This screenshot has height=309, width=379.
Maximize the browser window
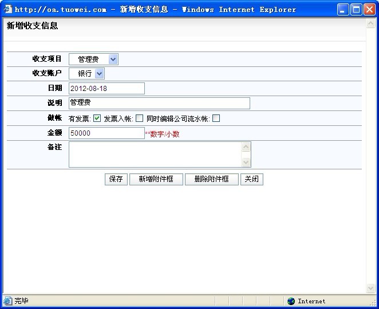(x=357, y=9)
